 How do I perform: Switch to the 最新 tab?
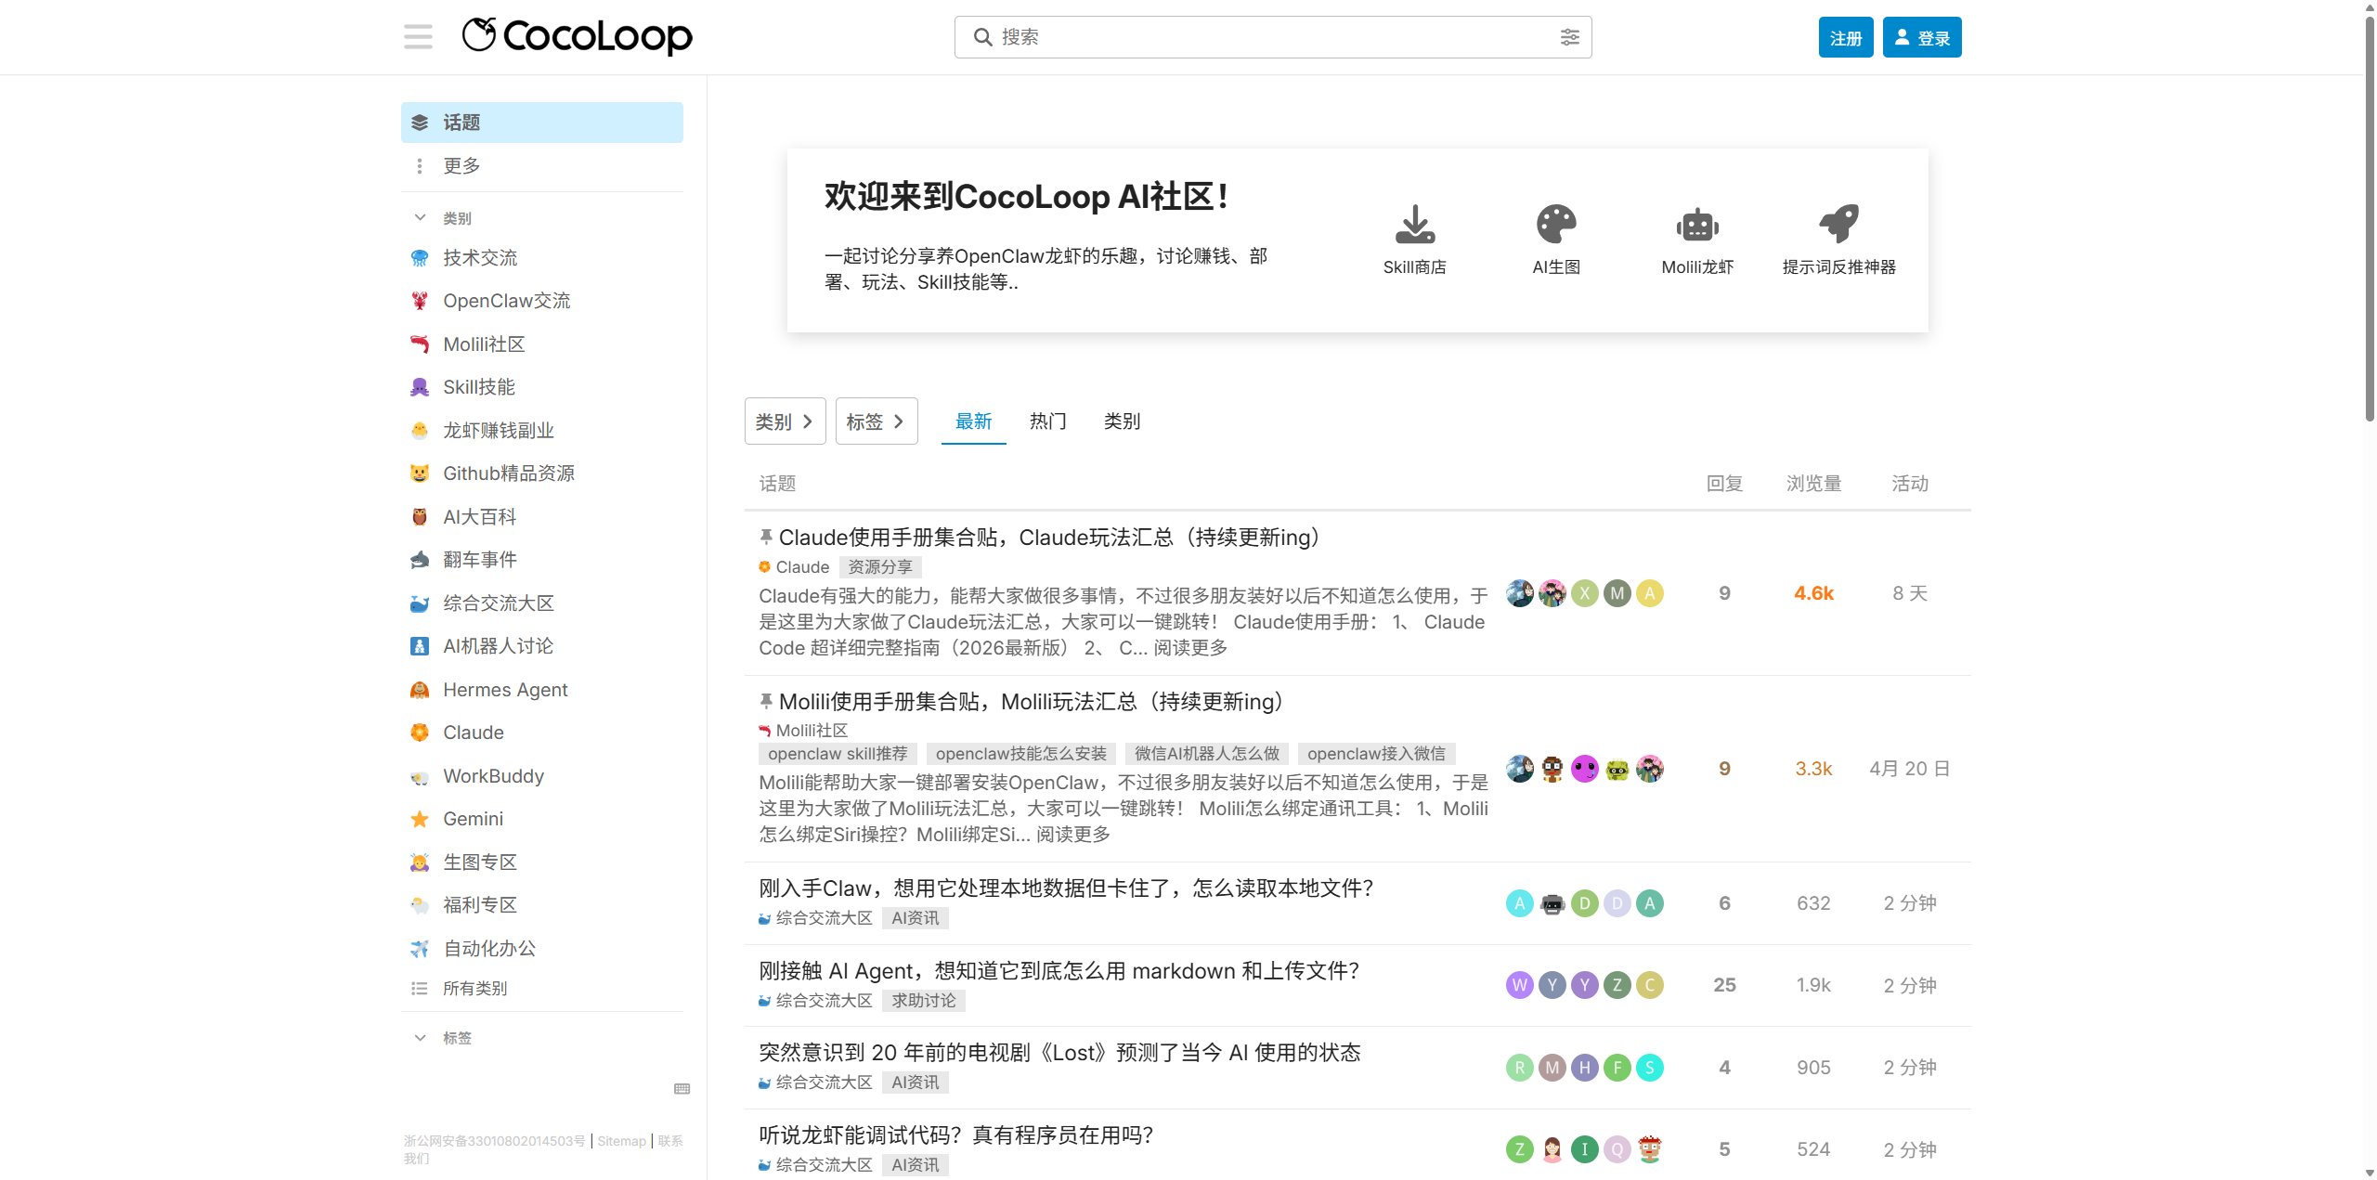[x=973, y=421]
